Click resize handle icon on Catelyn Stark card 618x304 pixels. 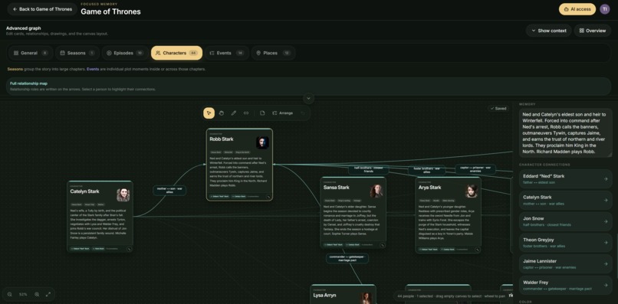coord(129,249)
